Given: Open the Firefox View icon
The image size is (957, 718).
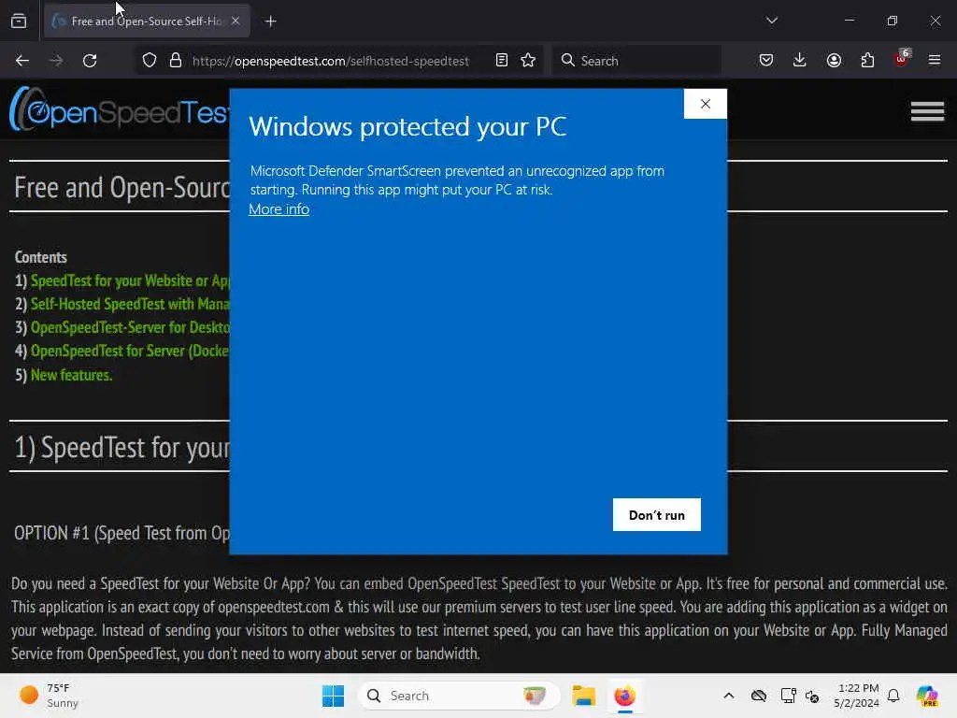Looking at the screenshot, I should tap(19, 21).
